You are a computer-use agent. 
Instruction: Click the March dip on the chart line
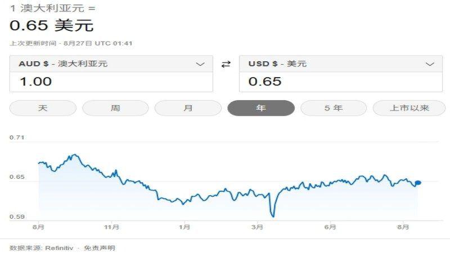[x=273, y=214]
